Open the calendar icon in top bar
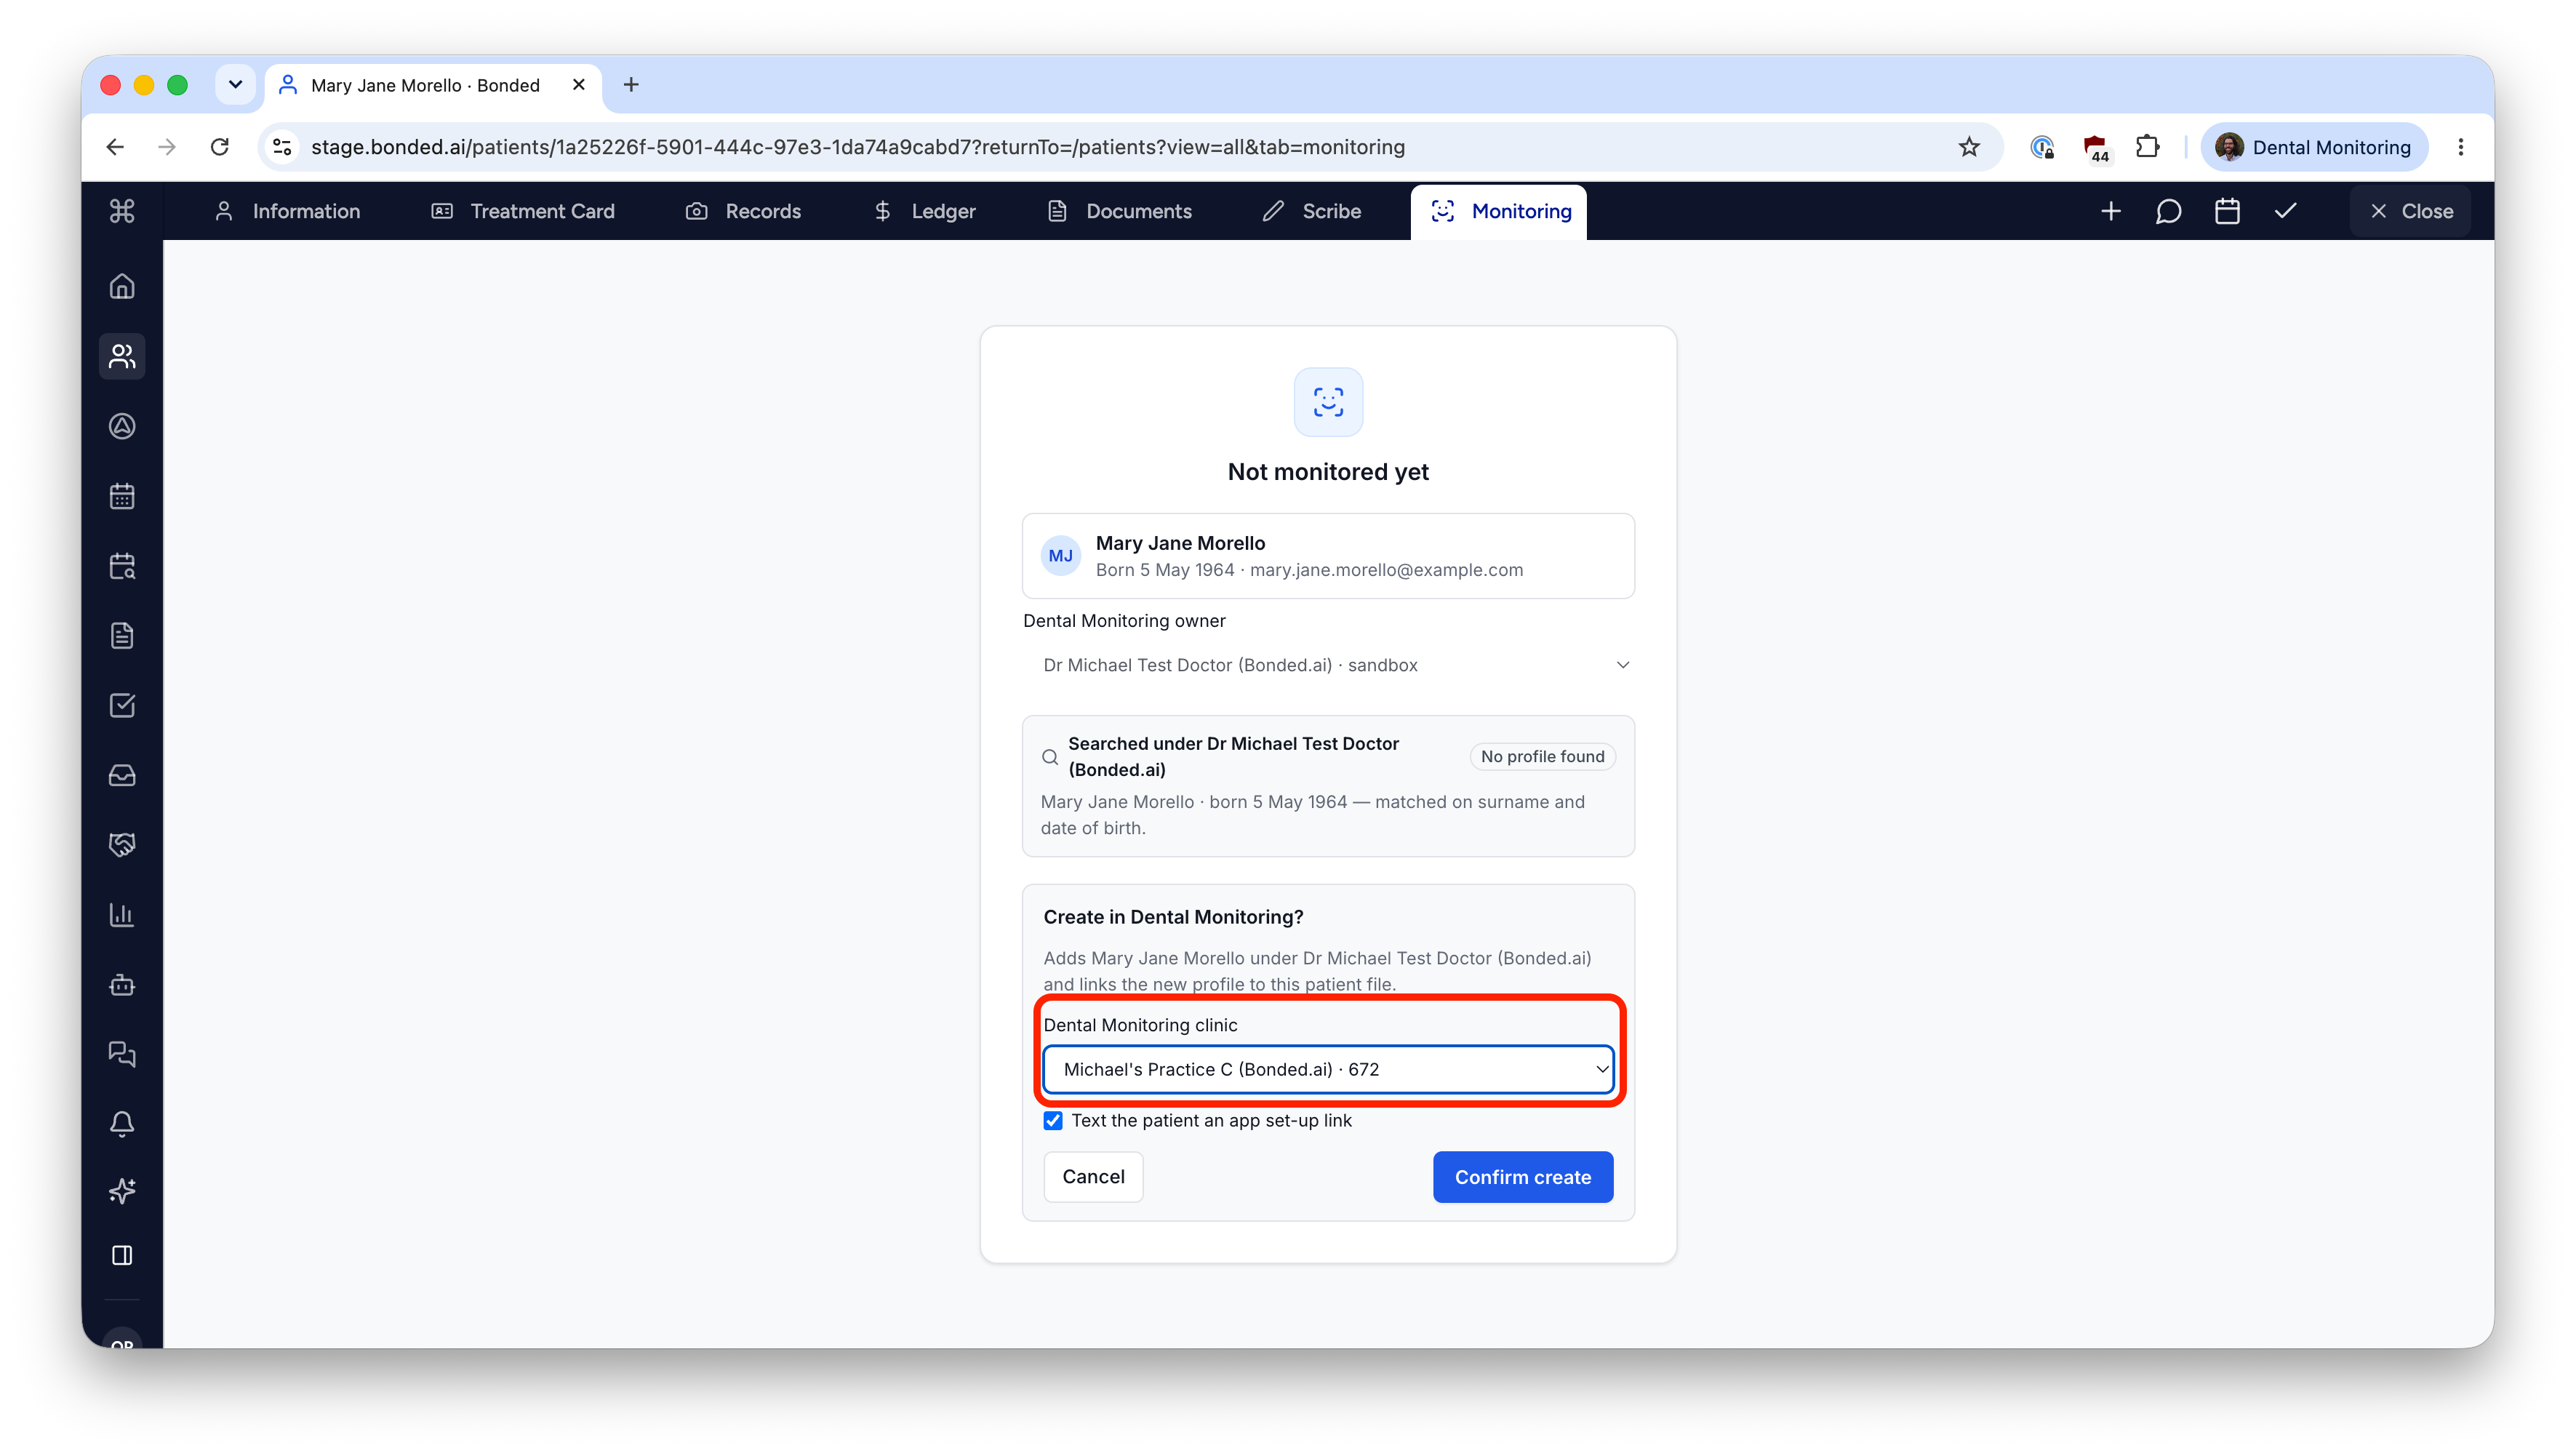The height and width of the screenshot is (1456, 2576). [2227, 211]
